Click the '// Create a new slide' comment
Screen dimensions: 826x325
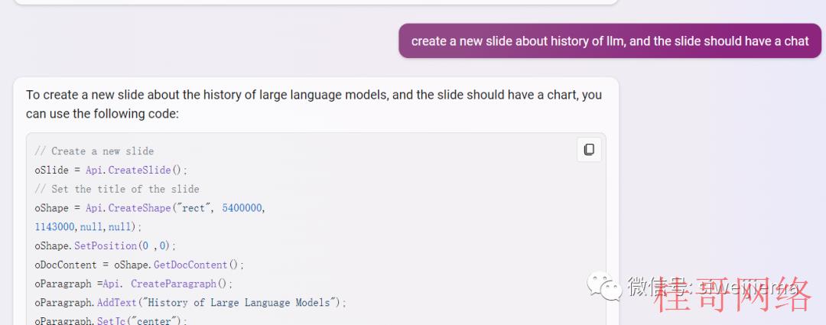coord(94,151)
